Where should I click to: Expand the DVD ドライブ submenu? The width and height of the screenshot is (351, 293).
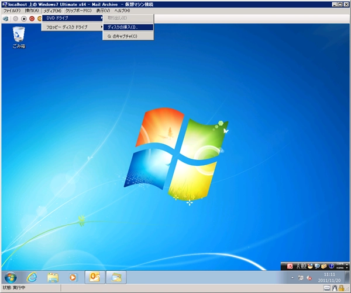(x=73, y=18)
